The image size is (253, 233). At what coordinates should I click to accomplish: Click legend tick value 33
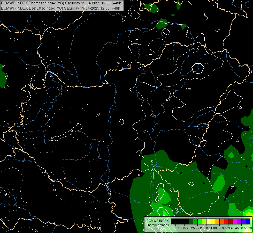point(215,228)
